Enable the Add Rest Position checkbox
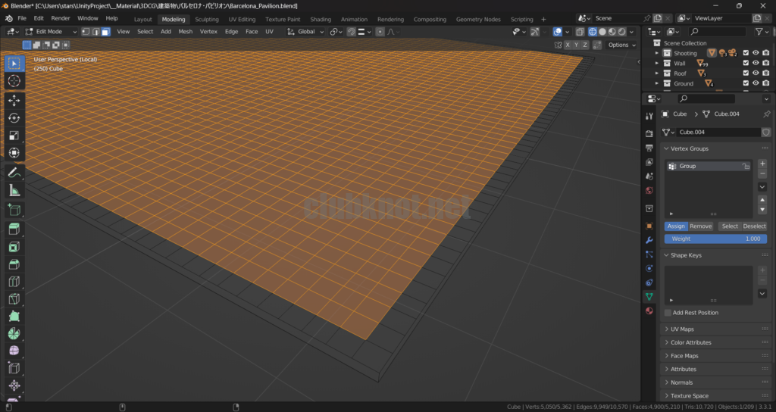776x412 pixels. coord(668,313)
